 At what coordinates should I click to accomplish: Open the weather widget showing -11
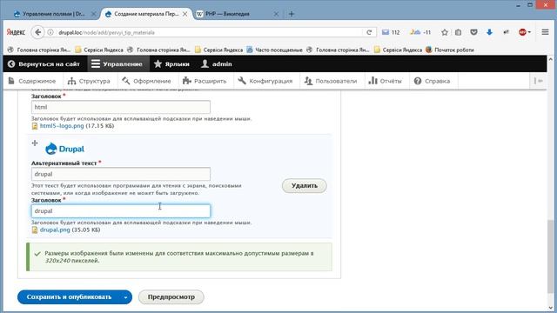(x=419, y=32)
